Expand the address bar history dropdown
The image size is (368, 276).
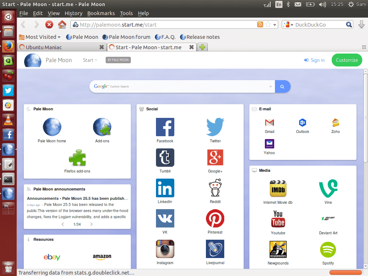tap(275, 25)
